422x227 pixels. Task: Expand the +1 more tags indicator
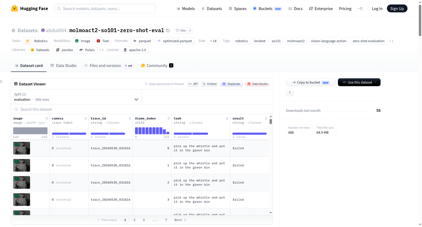pos(391,41)
